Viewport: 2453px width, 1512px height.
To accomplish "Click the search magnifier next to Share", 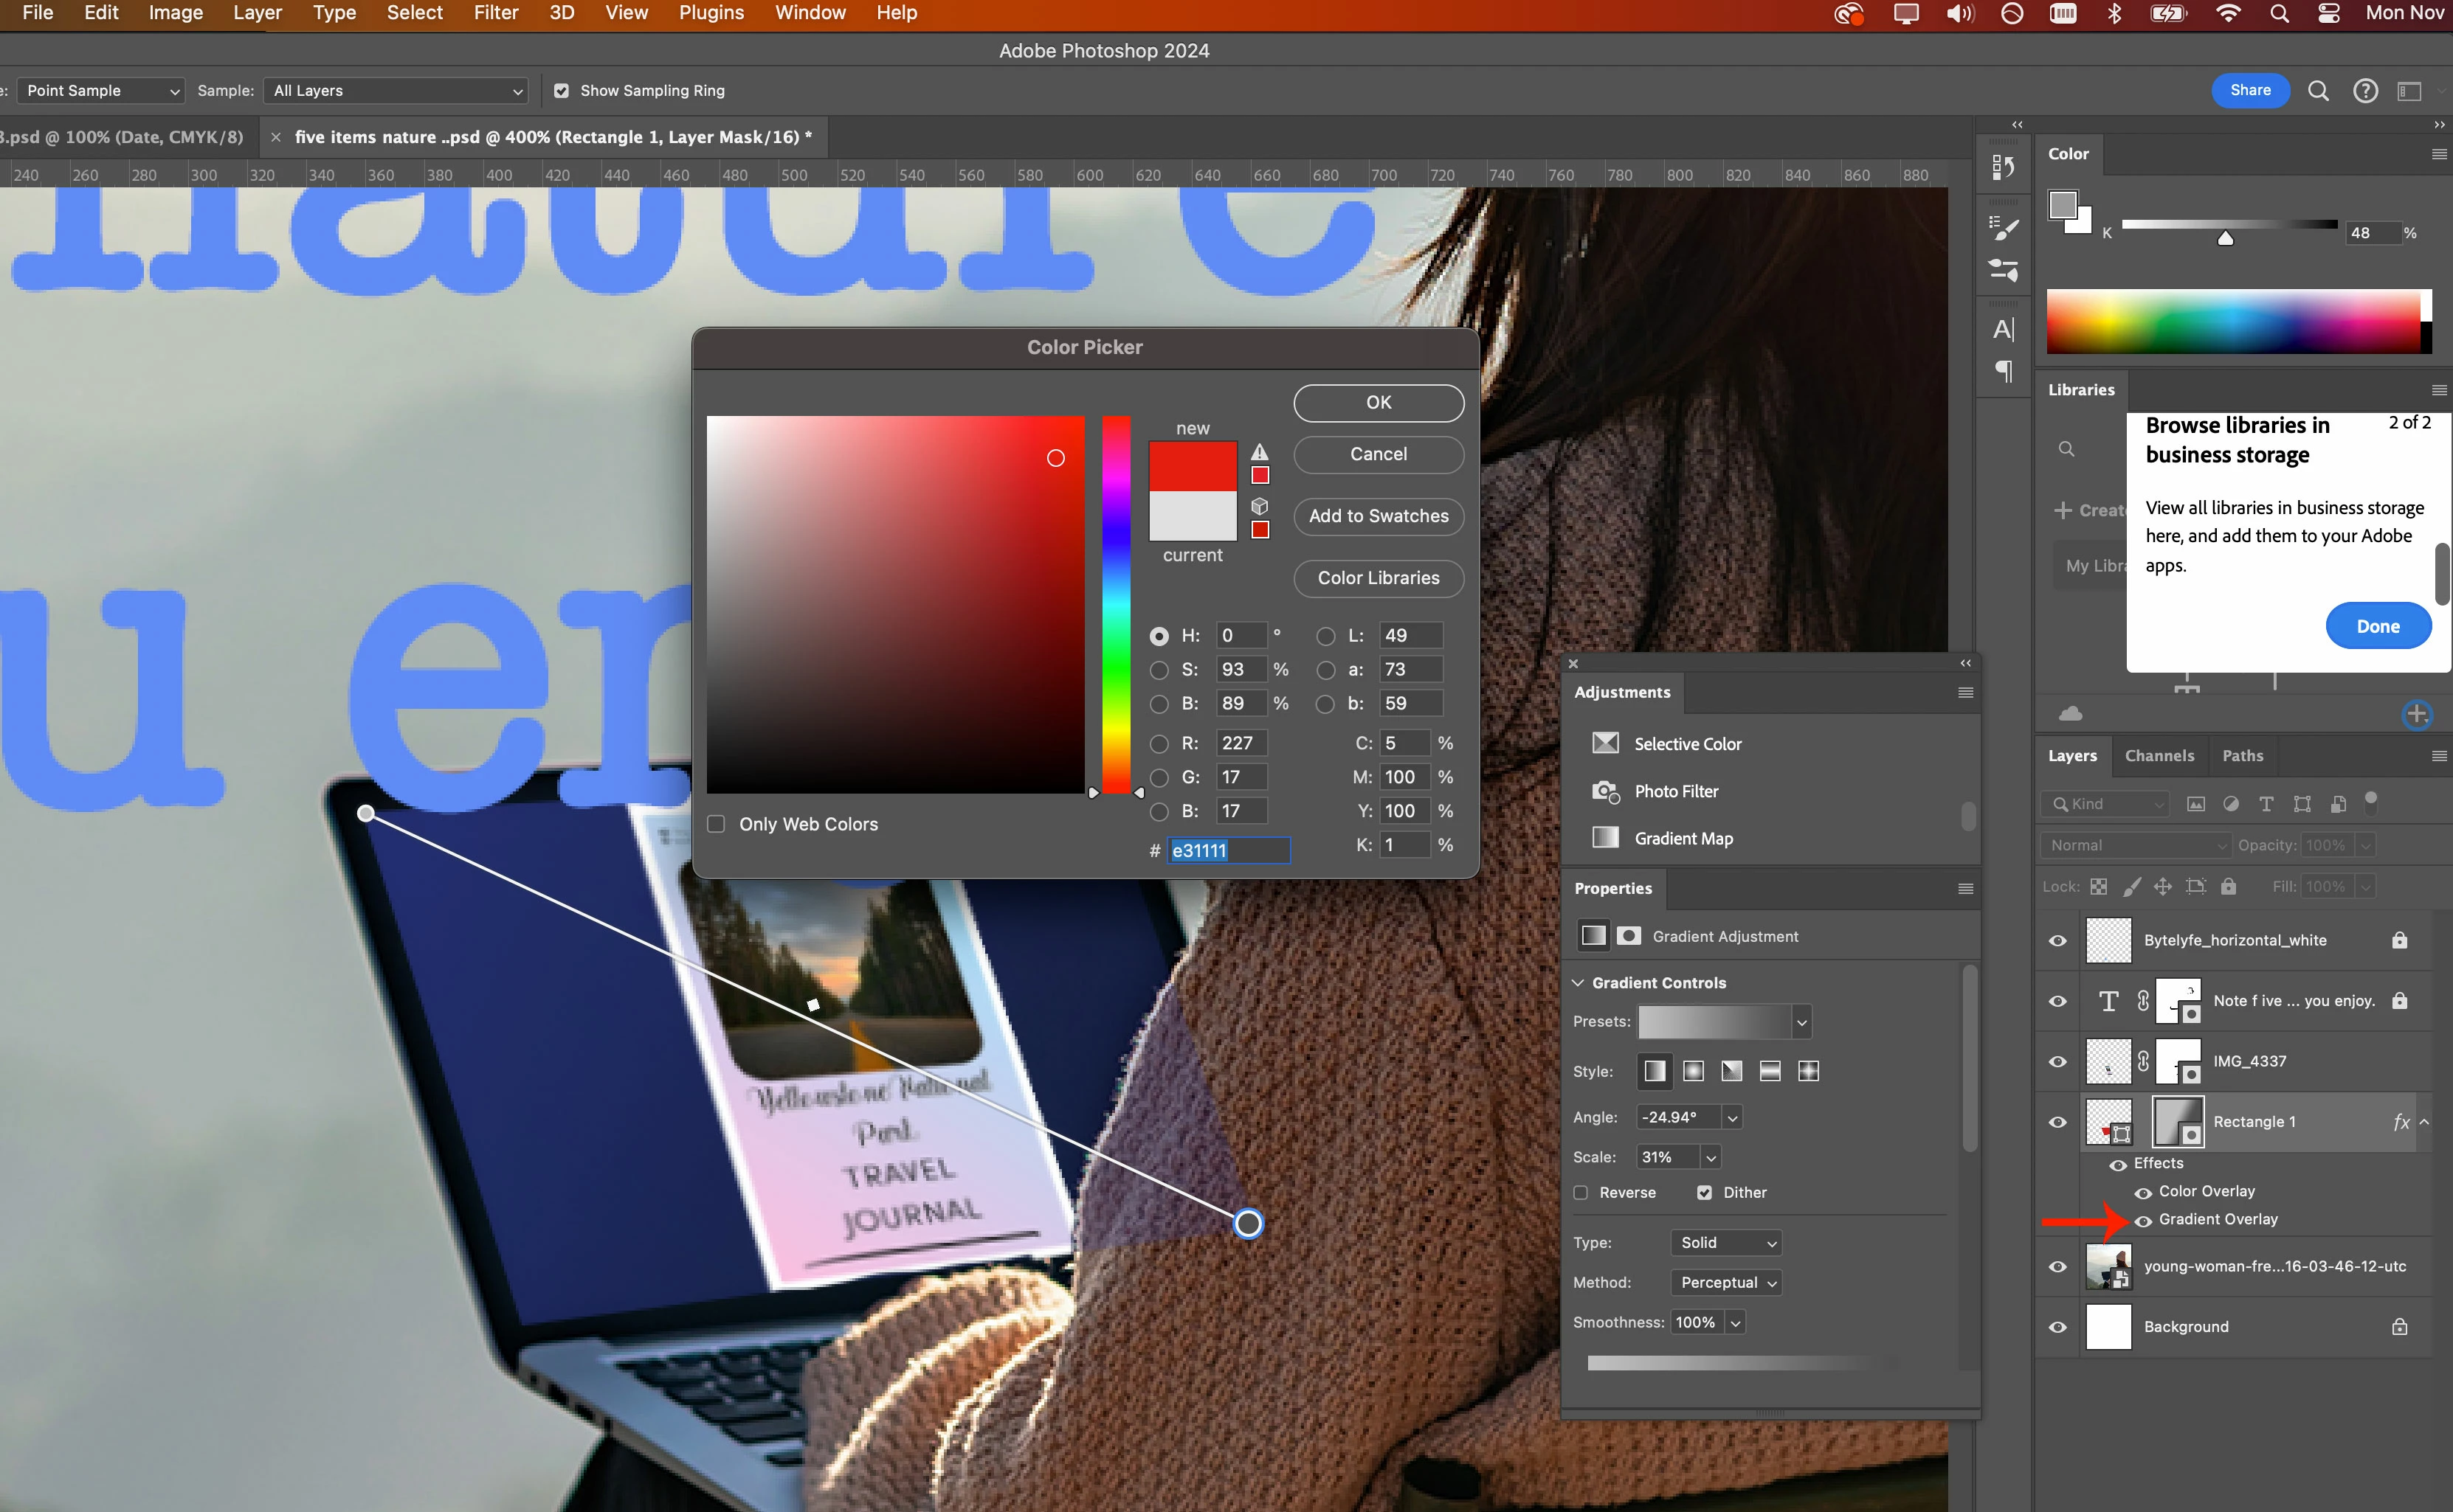I will (2318, 91).
